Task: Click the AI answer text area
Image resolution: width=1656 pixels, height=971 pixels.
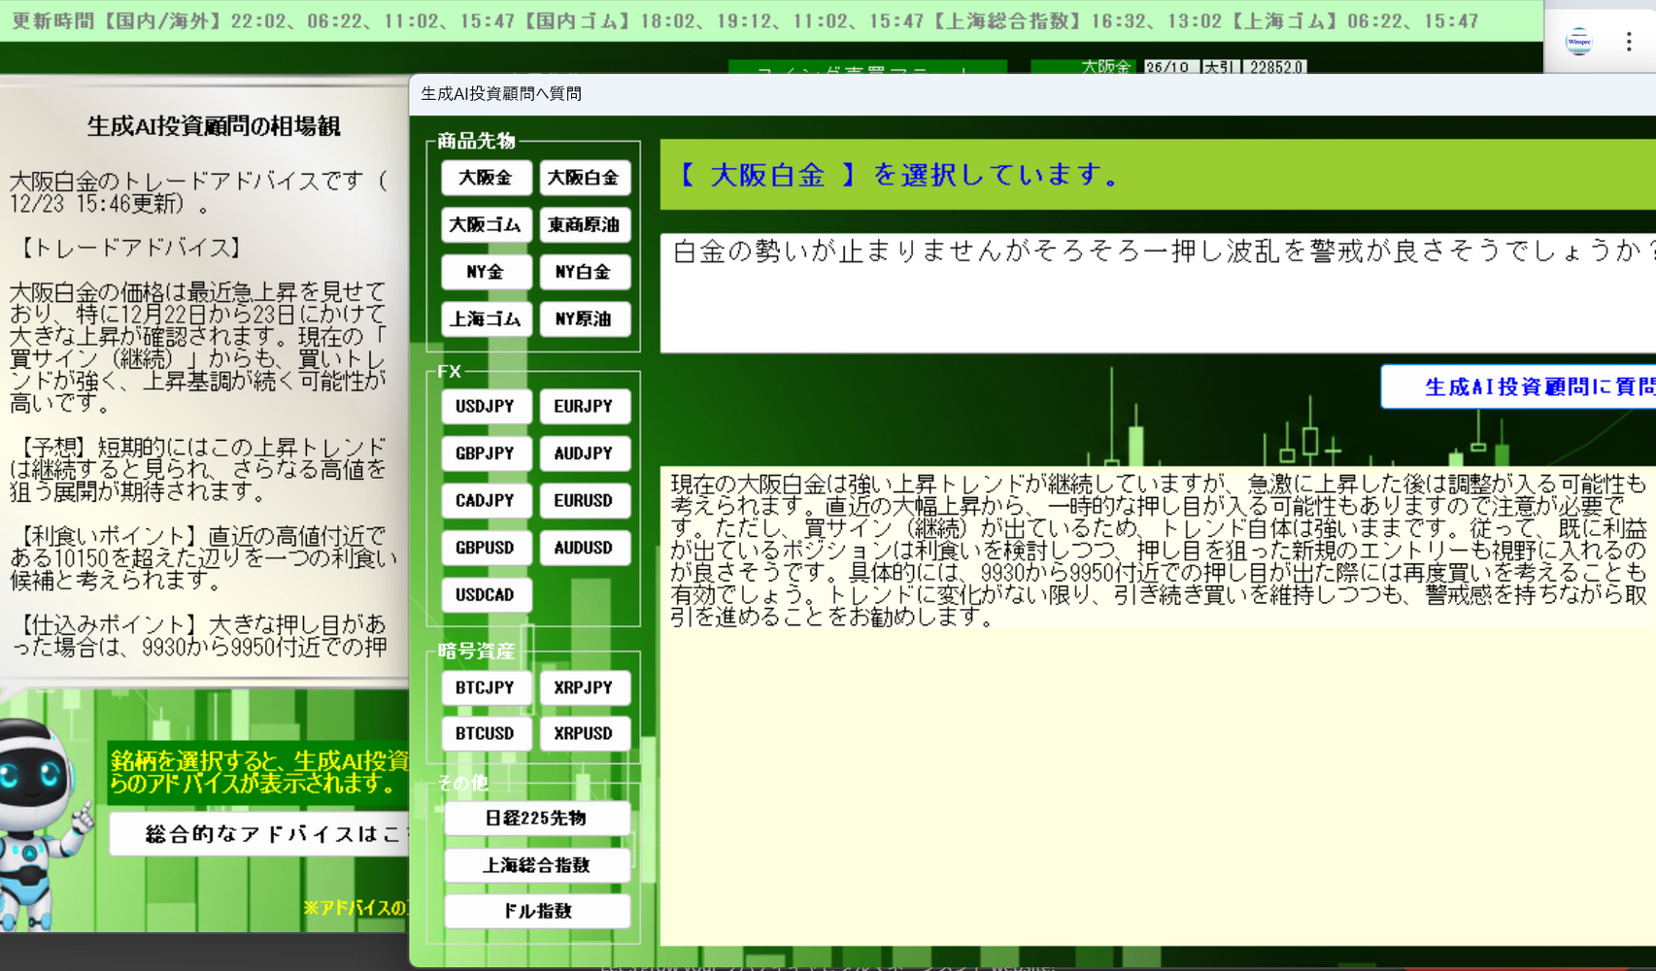Action: (x=1158, y=706)
